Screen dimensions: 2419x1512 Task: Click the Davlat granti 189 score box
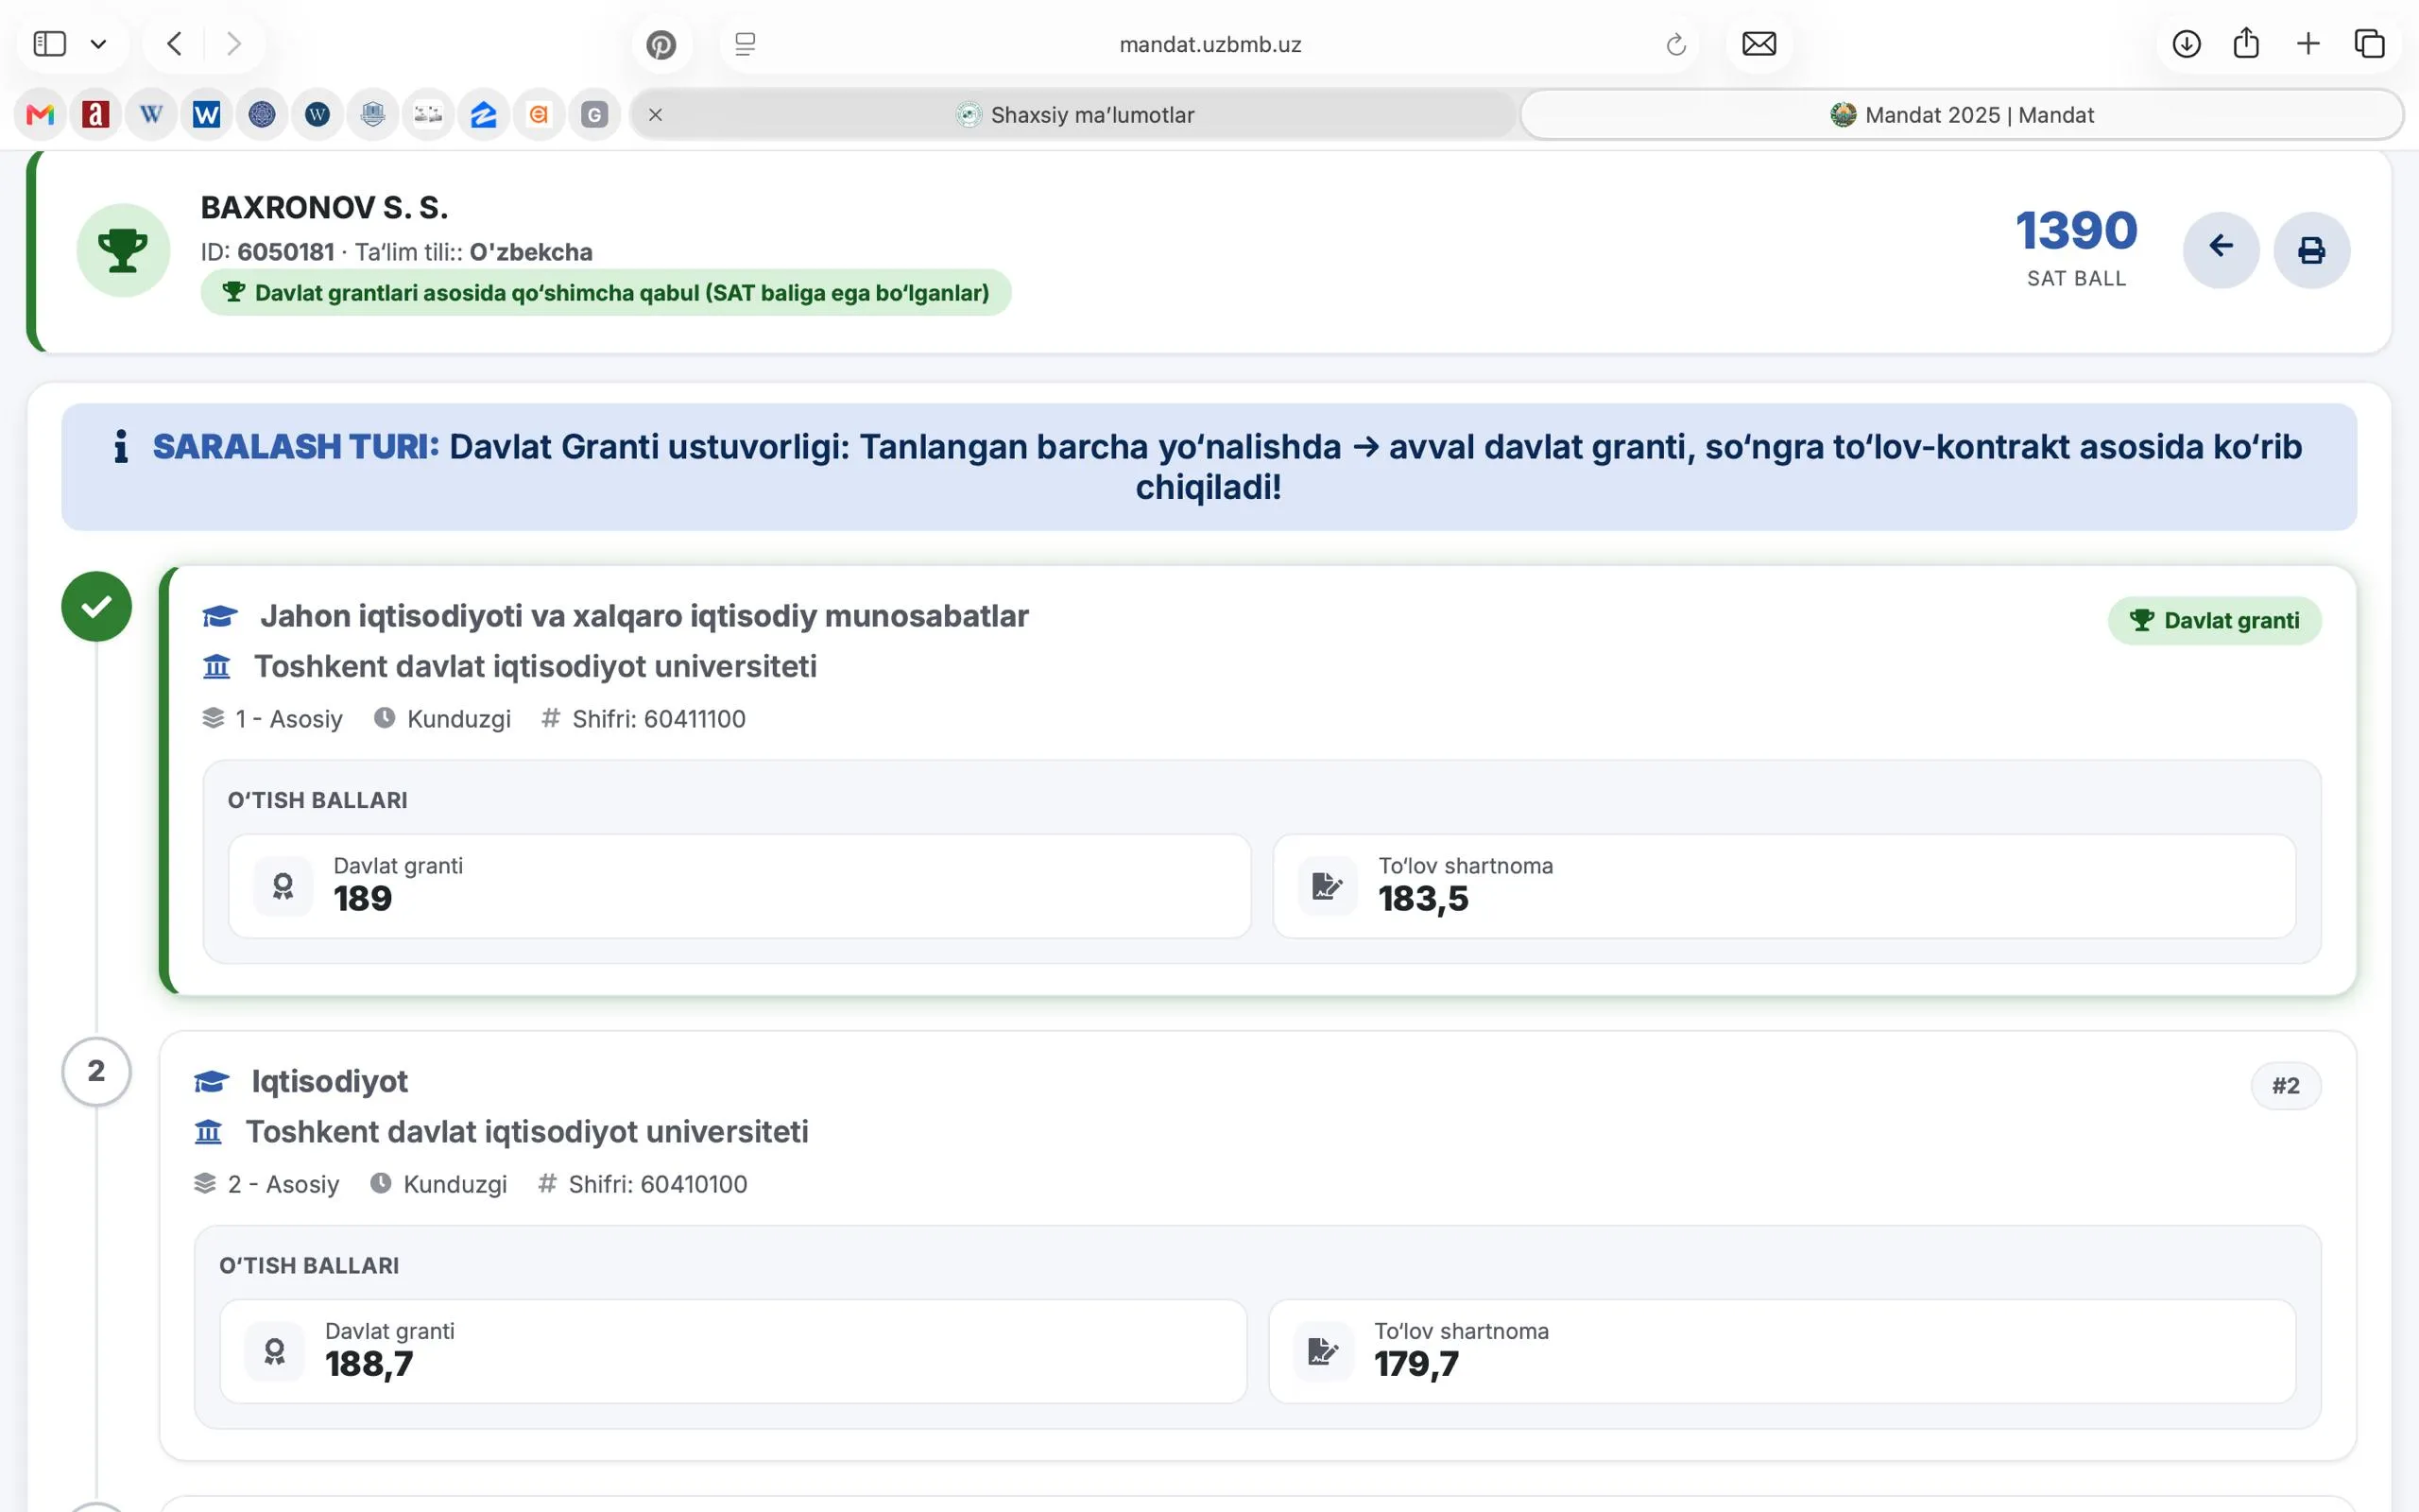[739, 886]
